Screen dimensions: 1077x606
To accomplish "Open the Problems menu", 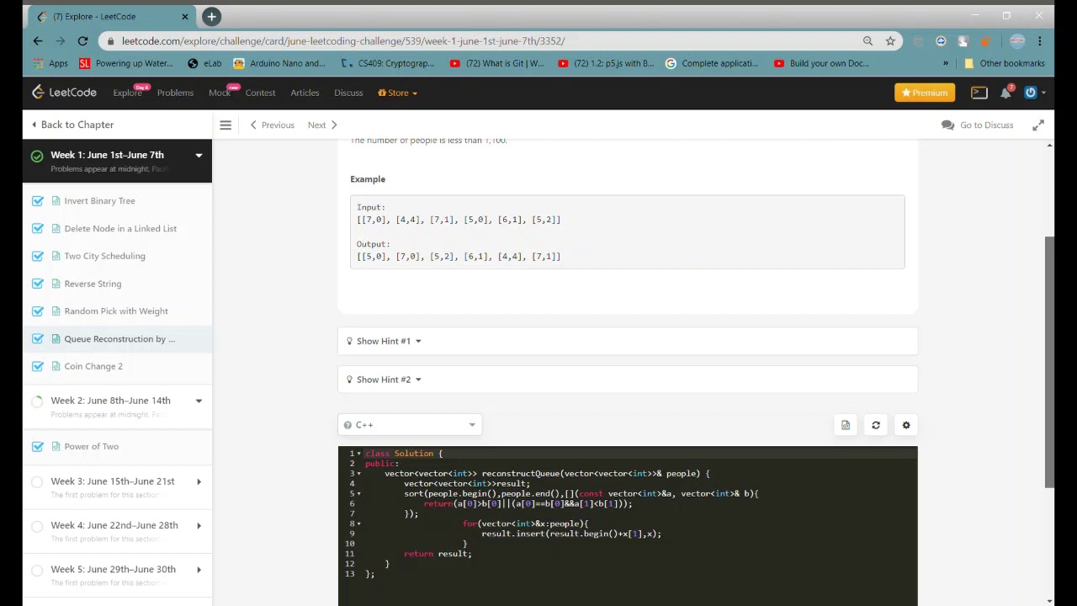I will [x=175, y=93].
